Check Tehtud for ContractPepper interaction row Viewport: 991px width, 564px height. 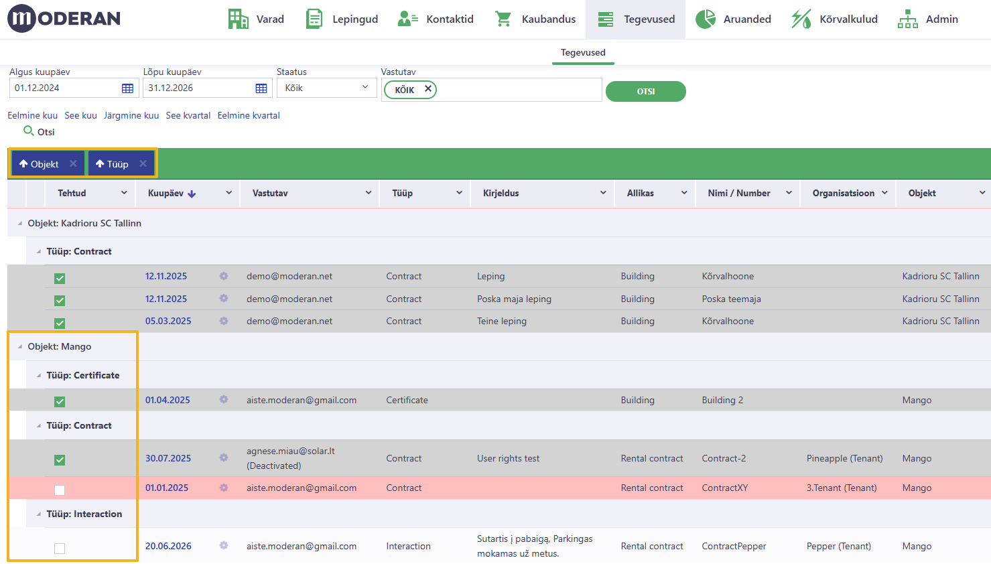60,548
